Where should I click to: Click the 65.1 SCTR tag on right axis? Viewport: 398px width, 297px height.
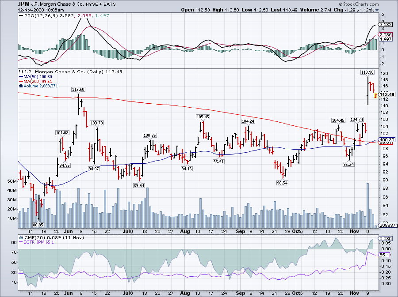(x=384, y=255)
